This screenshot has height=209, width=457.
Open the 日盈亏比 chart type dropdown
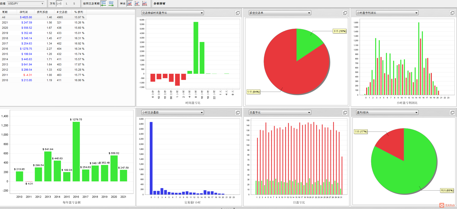280,113
